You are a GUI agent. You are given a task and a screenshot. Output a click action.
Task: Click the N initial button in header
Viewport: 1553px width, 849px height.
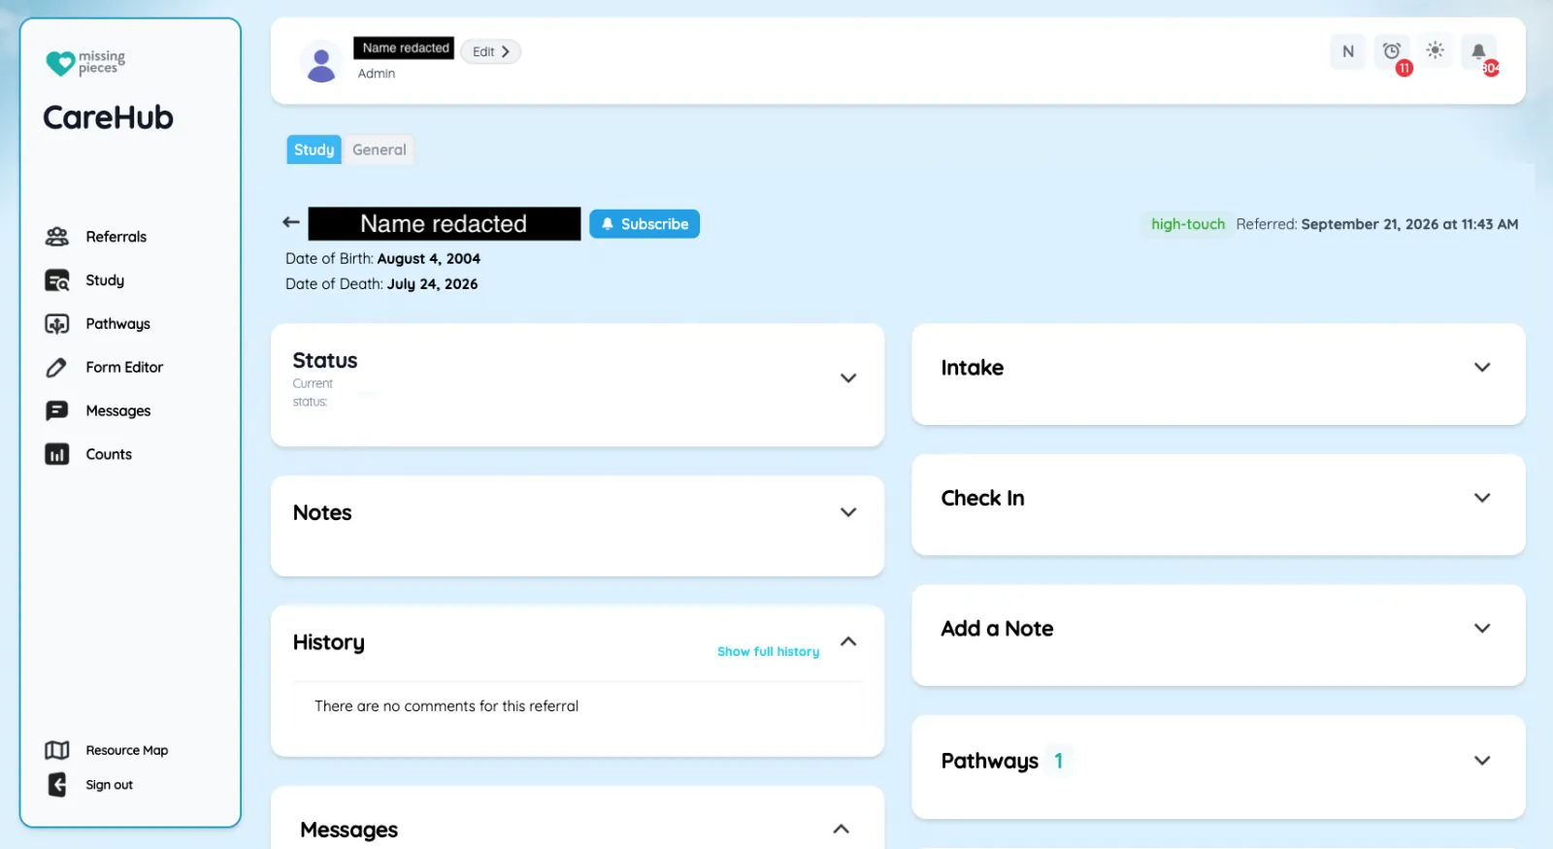click(x=1348, y=51)
